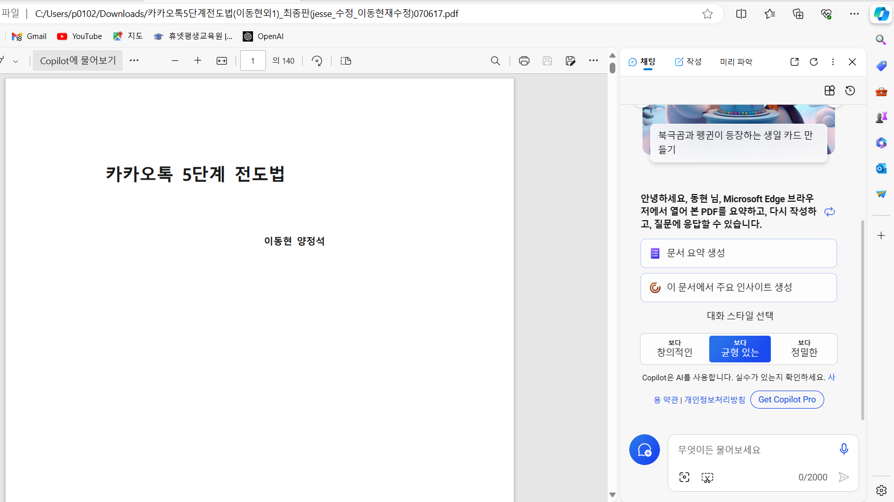Select the 창의적인 conversation style
The width and height of the screenshot is (894, 502).
tap(675, 349)
